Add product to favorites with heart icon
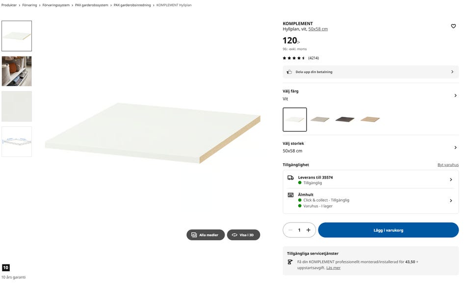The width and height of the screenshot is (471, 285). (453, 26)
